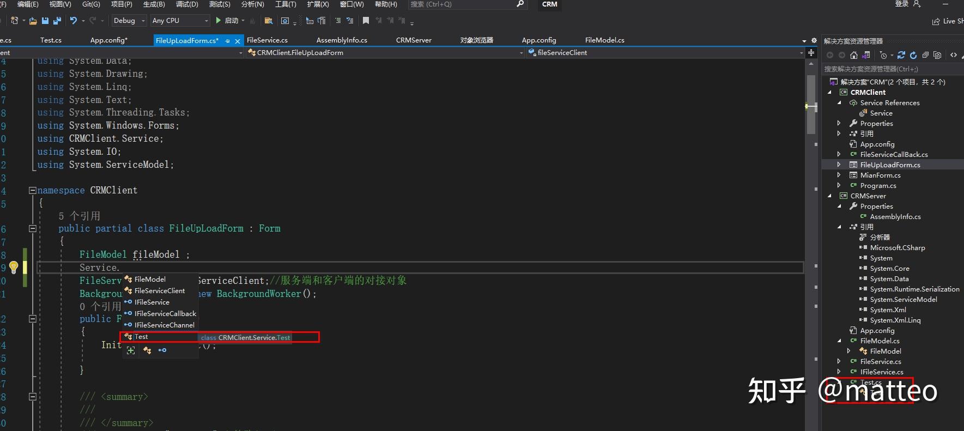964x431 pixels.
Task: Toggle IntelliSense expand-to-unimported filter
Action: (x=131, y=350)
